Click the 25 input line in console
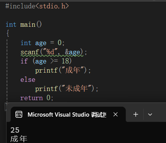This screenshot has height=143, width=166. [15, 130]
